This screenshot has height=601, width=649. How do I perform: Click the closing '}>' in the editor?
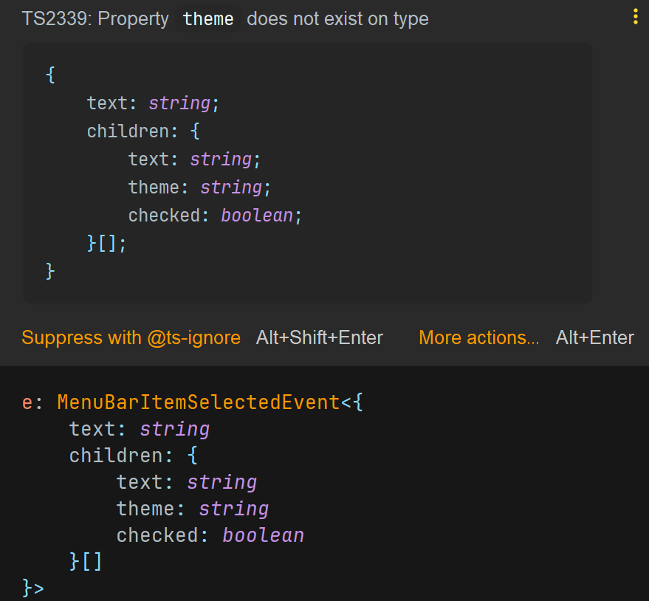click(33, 588)
